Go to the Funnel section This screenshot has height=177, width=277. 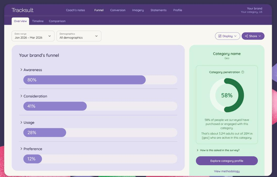[99, 10]
